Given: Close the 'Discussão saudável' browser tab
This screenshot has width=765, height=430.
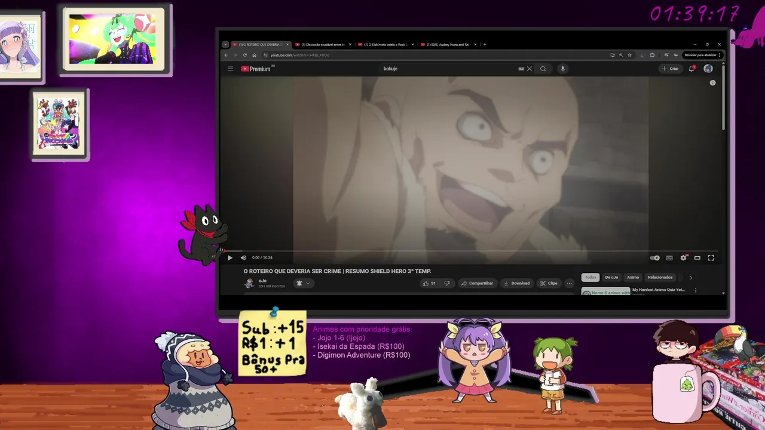Looking at the screenshot, I should click(350, 44).
